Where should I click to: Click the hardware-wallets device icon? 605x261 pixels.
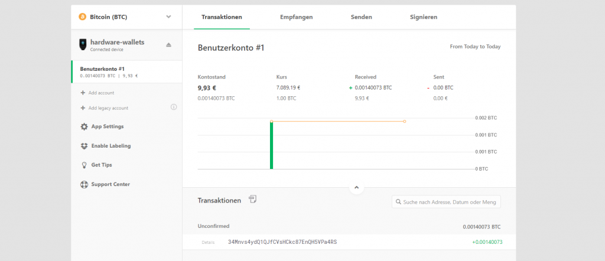[83, 45]
